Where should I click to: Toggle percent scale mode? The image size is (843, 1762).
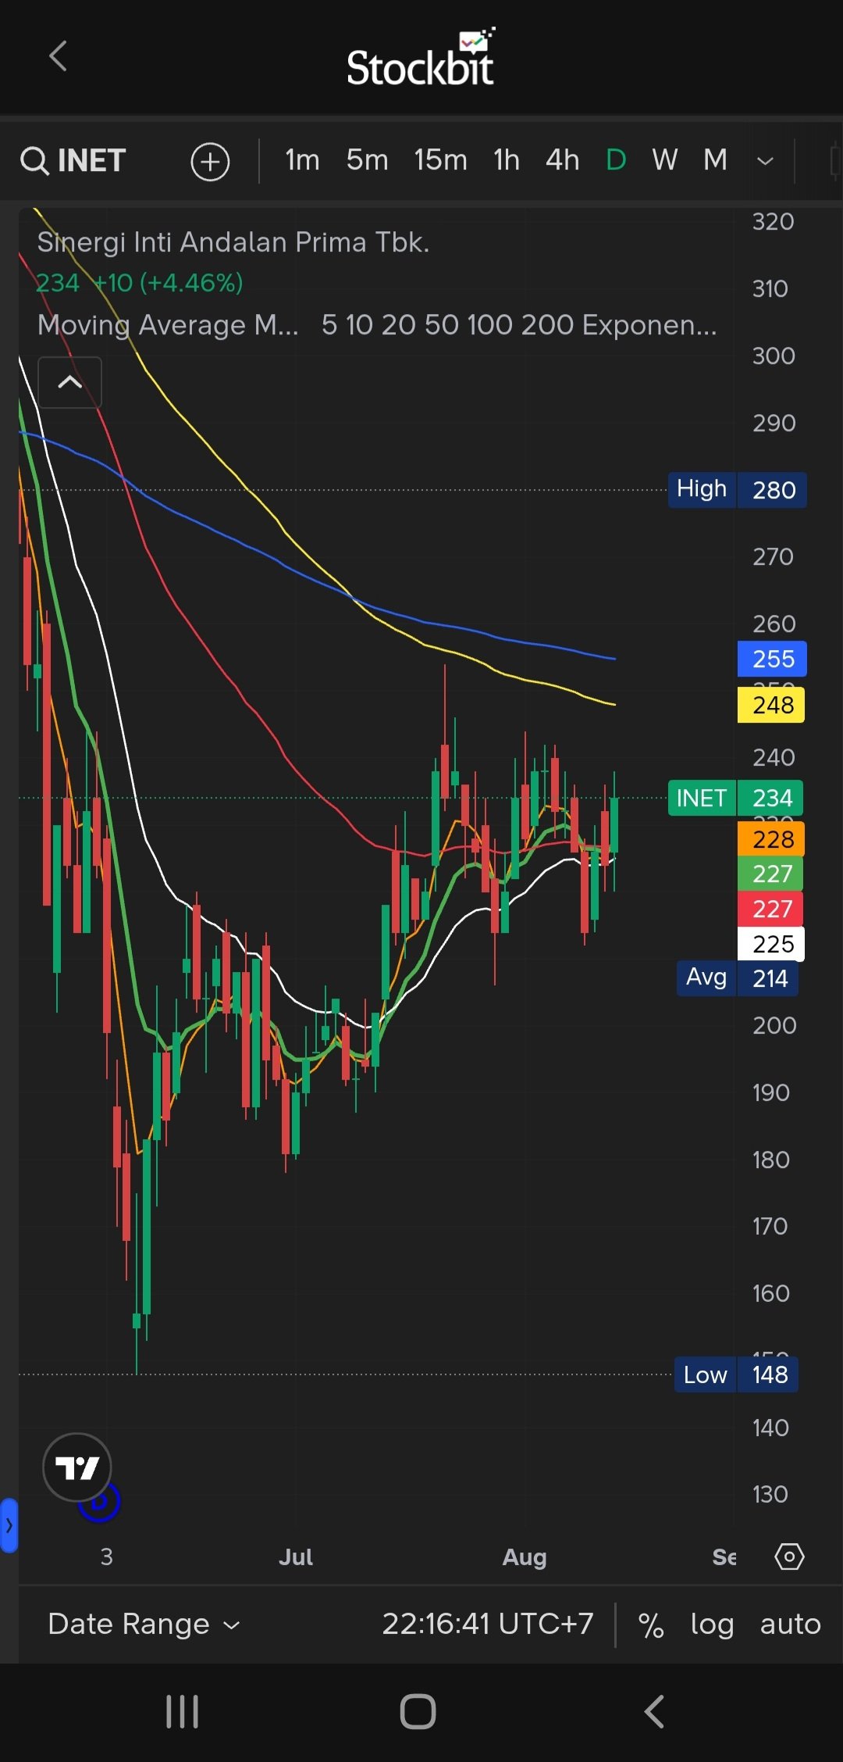651,1624
